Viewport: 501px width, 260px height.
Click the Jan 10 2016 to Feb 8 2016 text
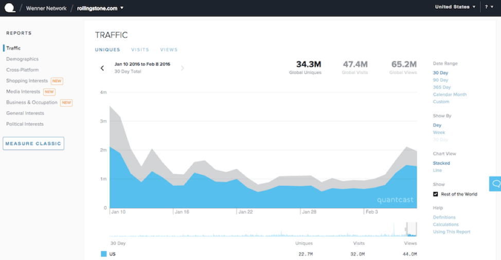142,64
